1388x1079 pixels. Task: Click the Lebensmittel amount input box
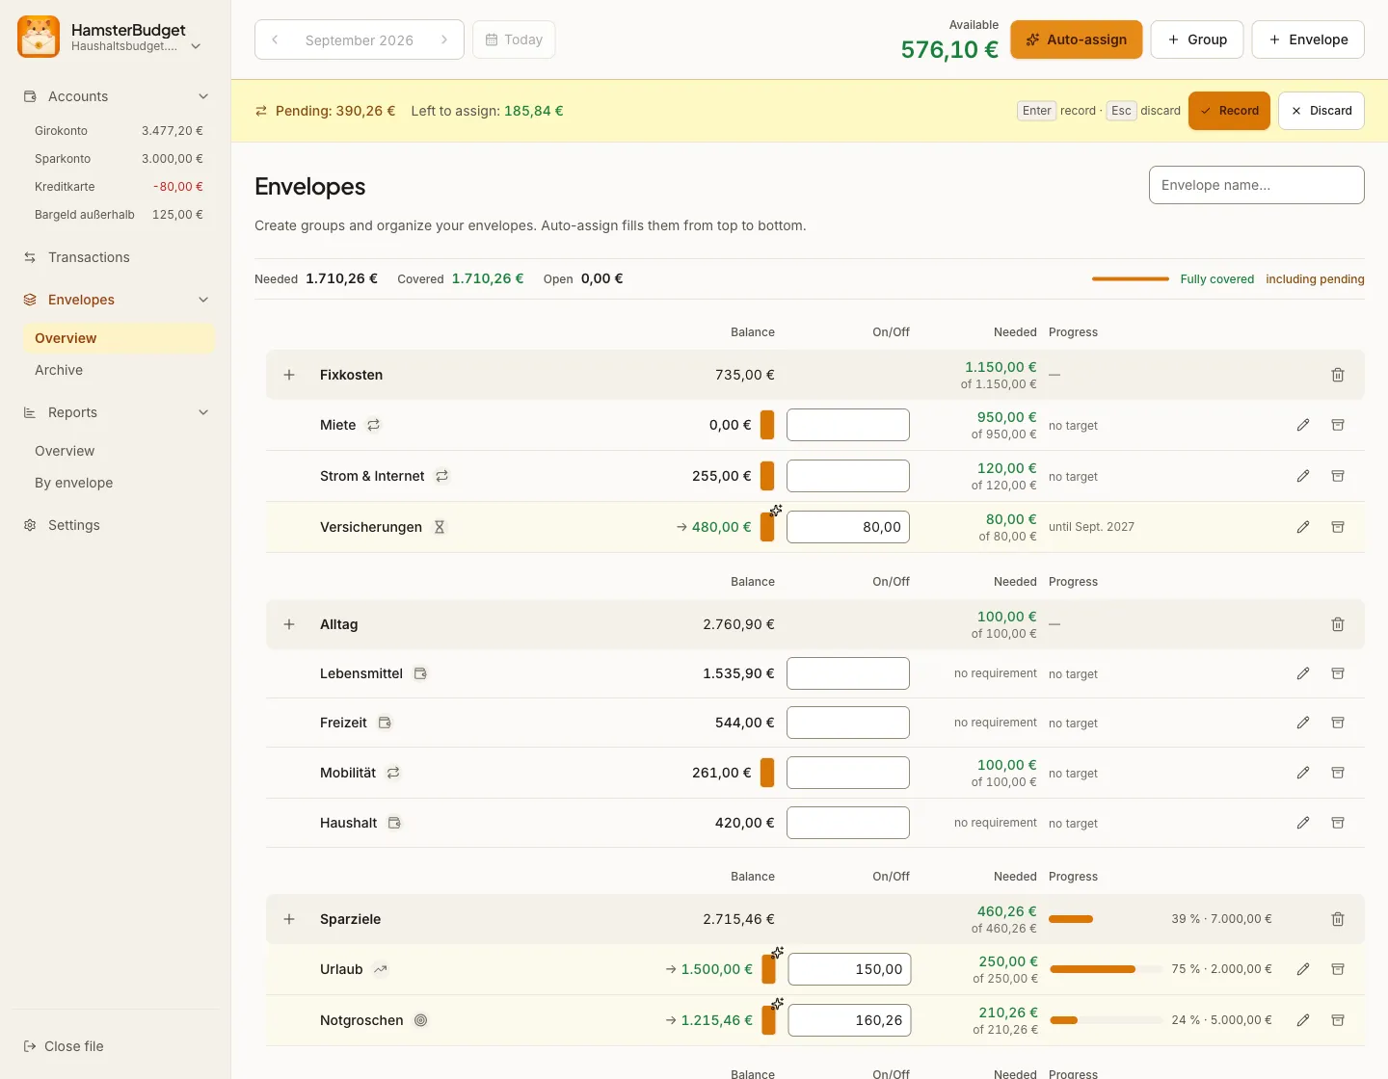(848, 673)
